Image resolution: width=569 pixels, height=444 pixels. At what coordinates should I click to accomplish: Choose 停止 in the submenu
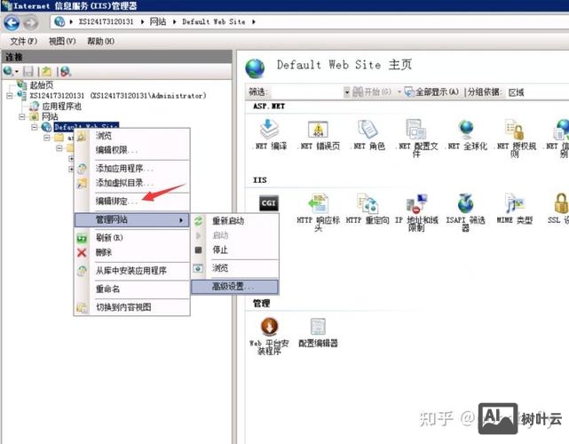tap(234, 250)
